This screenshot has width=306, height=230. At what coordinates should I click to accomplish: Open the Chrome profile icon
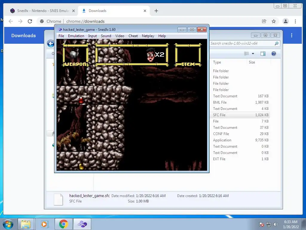click(285, 21)
